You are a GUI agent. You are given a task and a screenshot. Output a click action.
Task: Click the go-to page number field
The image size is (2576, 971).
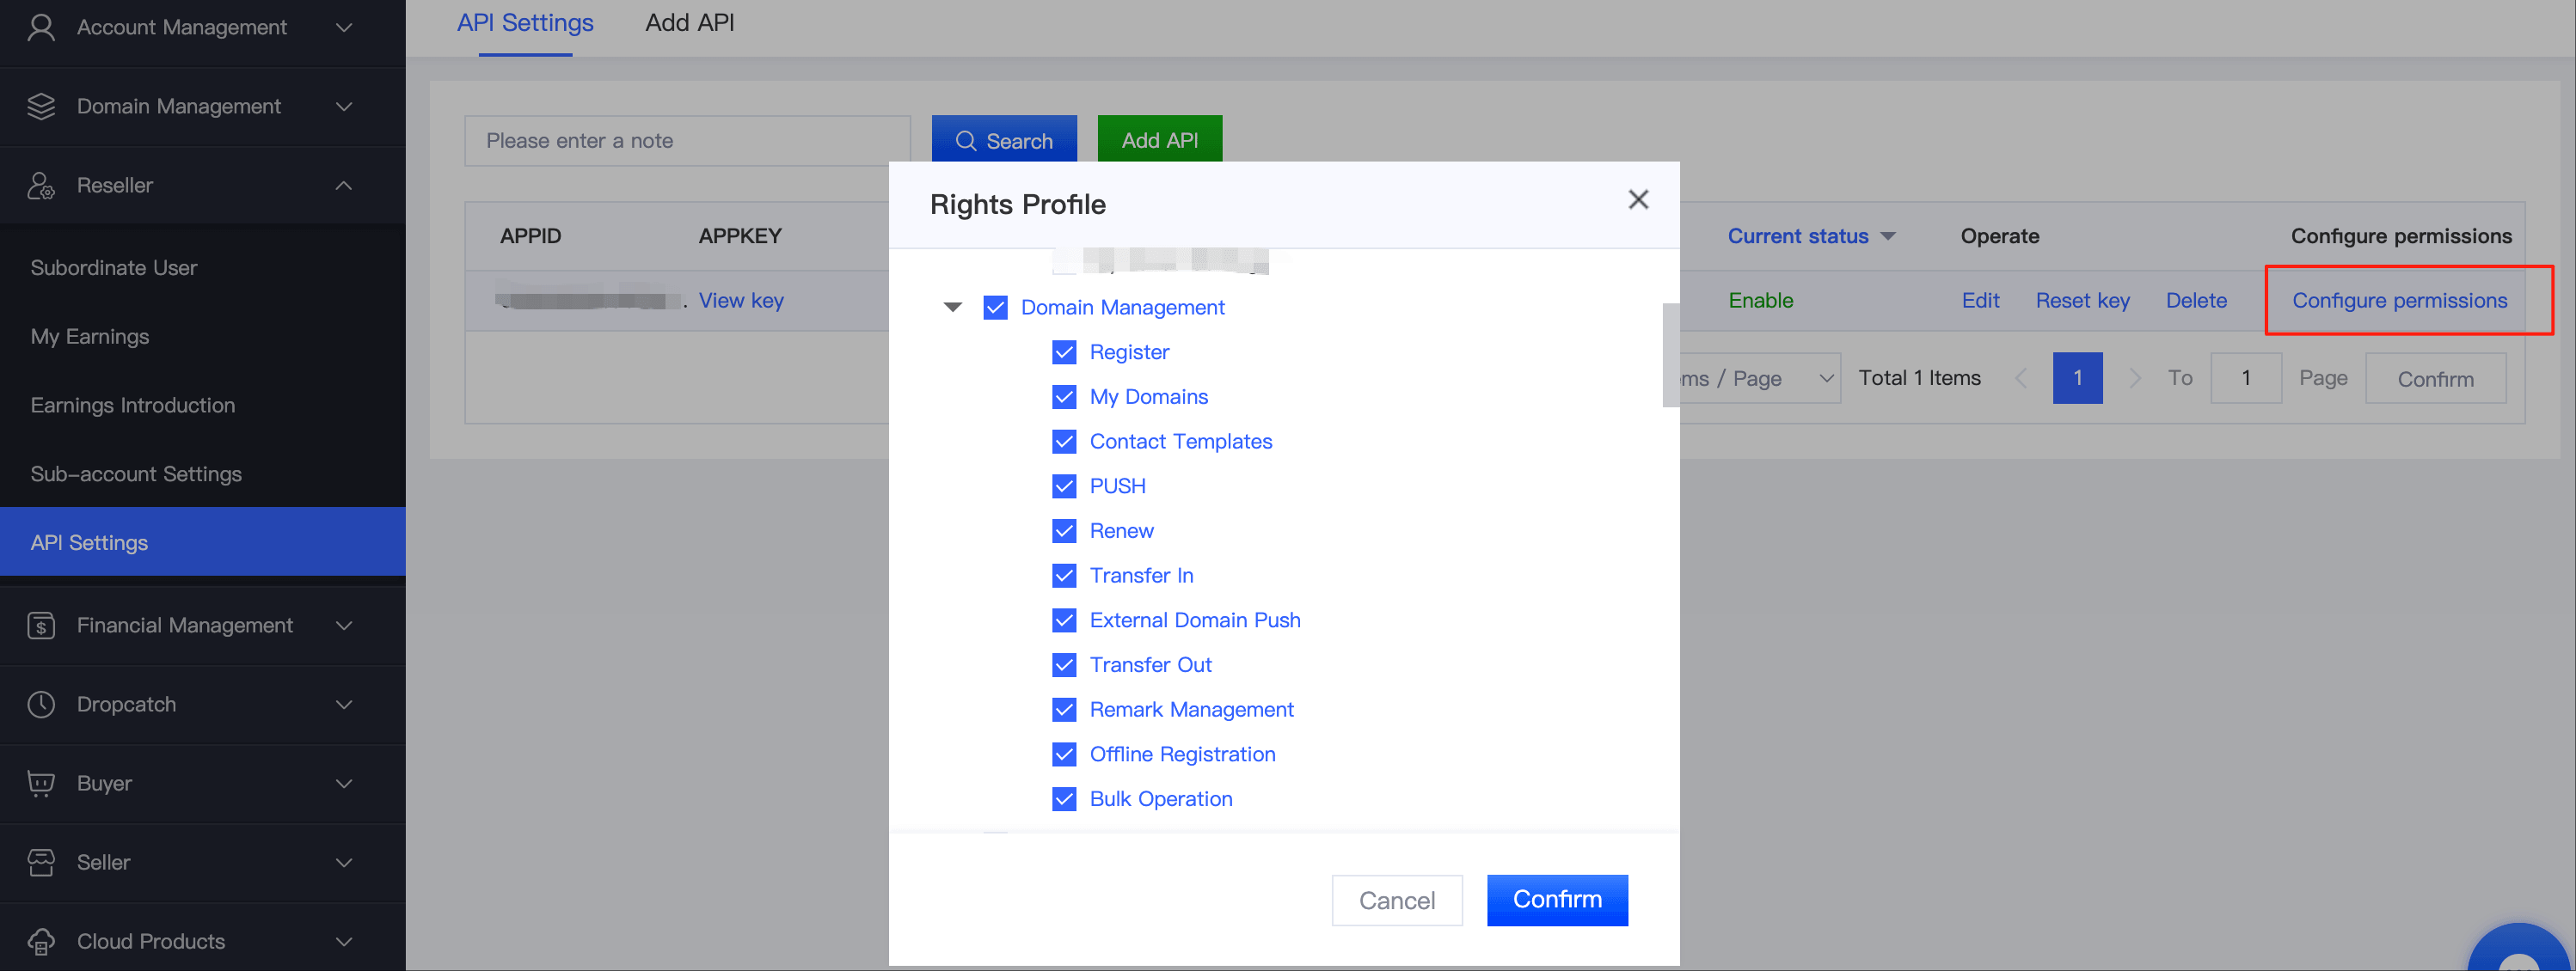(x=2246, y=379)
